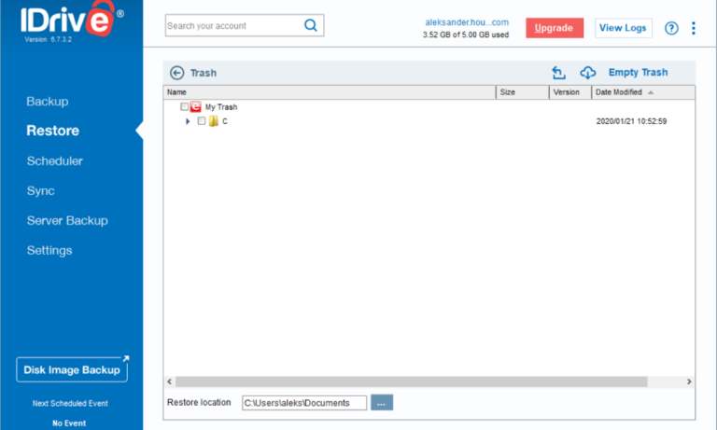Image resolution: width=717 pixels, height=430 pixels.
Task: Click Empty Trash
Action: [638, 72]
